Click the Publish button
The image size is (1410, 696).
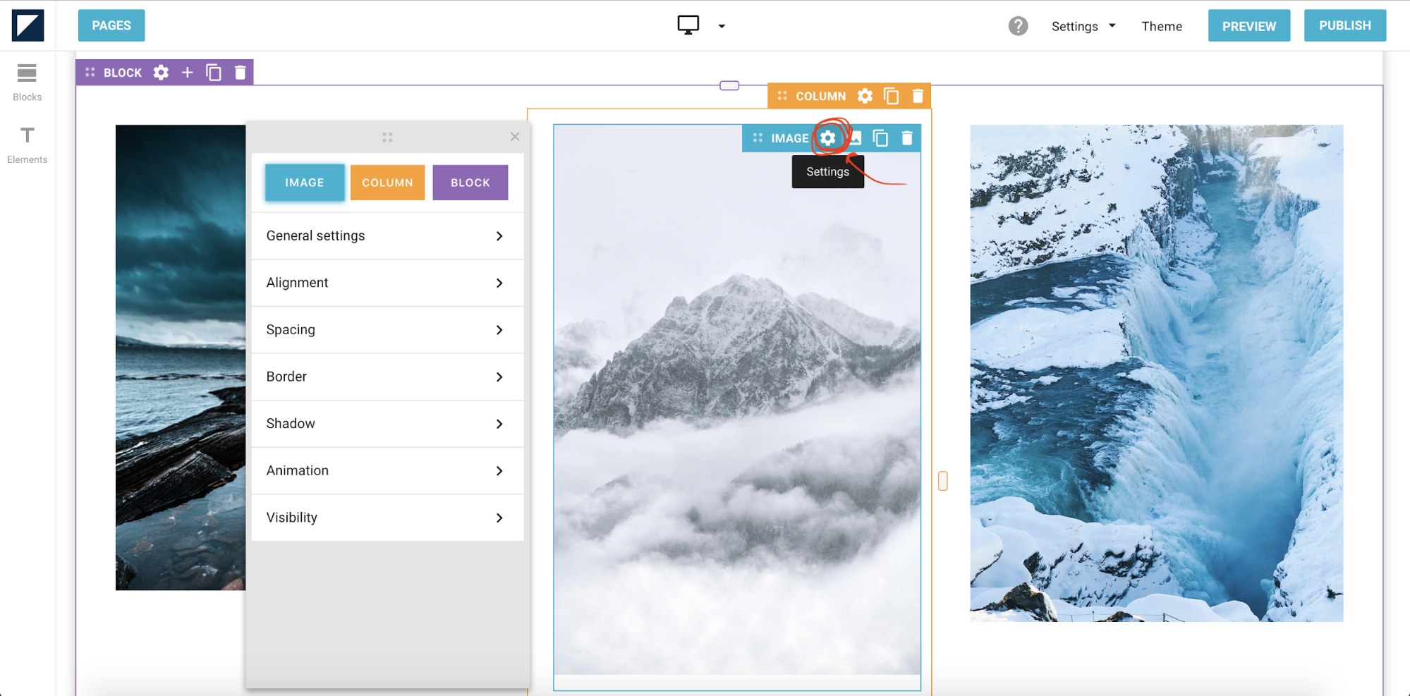1344,25
